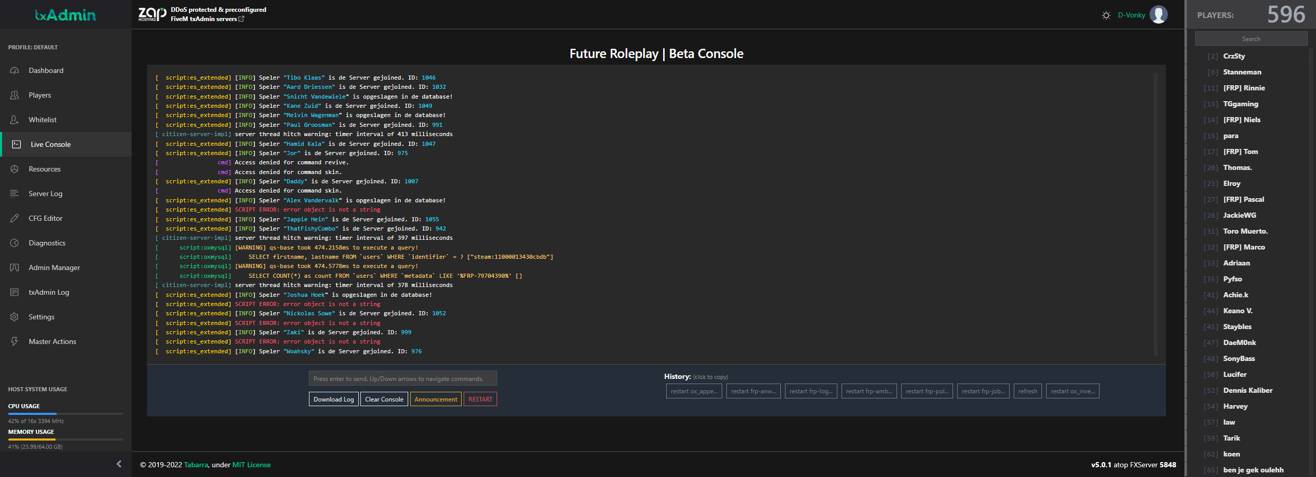Viewport: 1316px width, 477px height.
Task: Click the Whitelist icon in sidebar
Action: tap(14, 120)
